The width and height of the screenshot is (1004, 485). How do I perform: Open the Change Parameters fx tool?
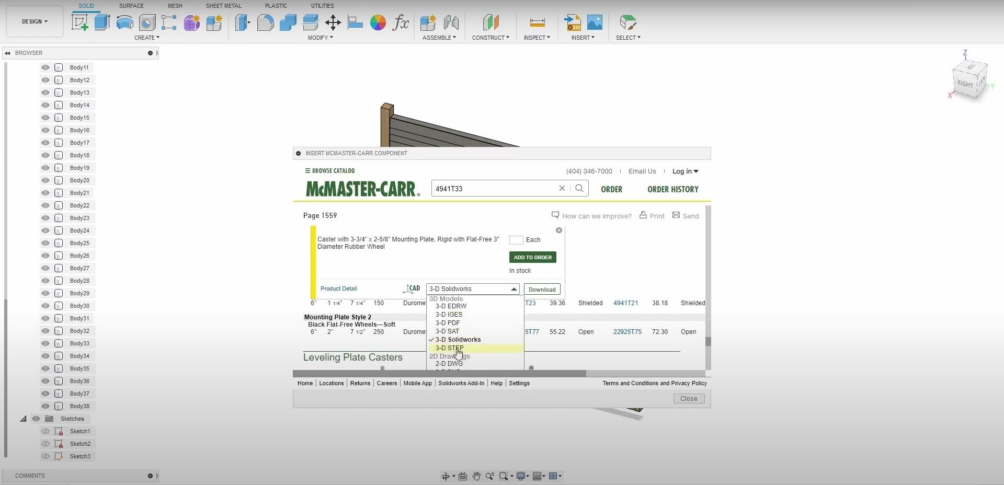tap(401, 22)
